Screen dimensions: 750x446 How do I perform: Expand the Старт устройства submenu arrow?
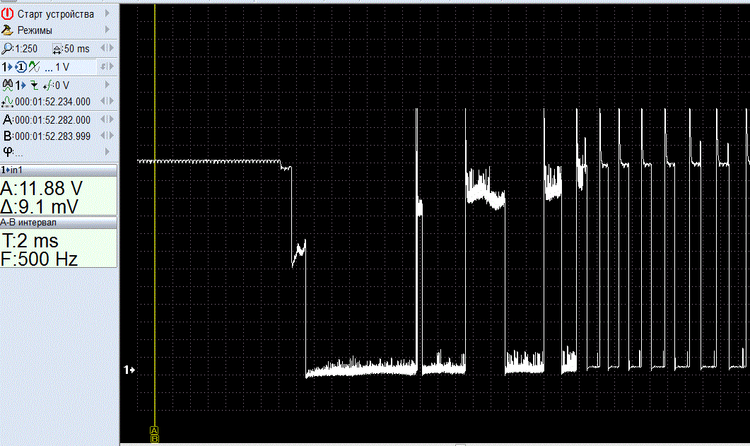point(107,14)
